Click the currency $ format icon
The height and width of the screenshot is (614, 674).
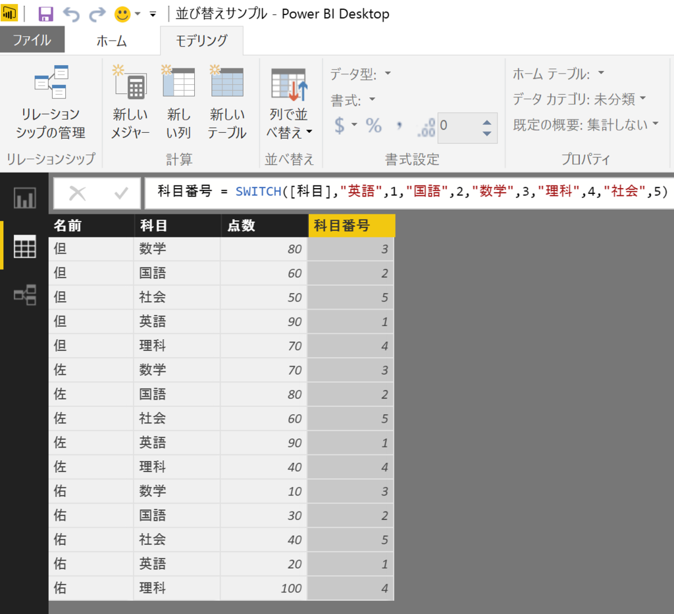click(339, 126)
